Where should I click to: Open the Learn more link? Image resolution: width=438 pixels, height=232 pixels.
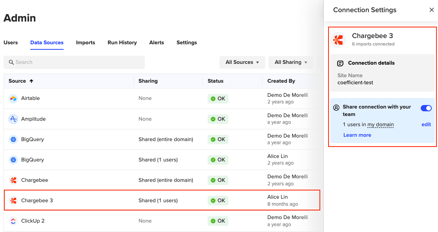point(357,135)
